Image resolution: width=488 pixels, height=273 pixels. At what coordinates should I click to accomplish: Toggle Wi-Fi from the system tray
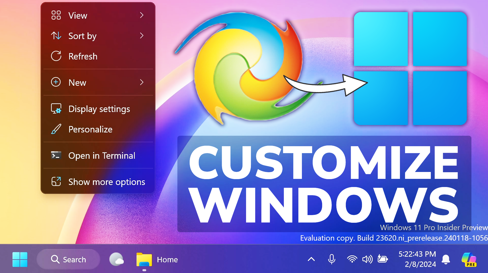352,259
